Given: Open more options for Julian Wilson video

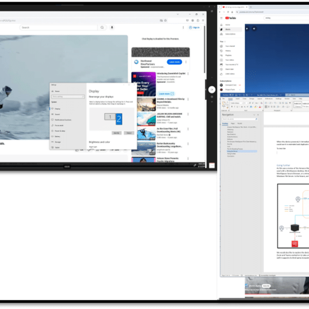Looking at the screenshot, I should (x=188, y=114).
